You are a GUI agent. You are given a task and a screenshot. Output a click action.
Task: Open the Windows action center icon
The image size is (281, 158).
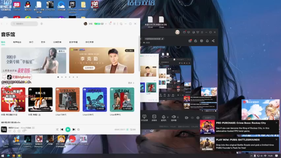point(276,156)
